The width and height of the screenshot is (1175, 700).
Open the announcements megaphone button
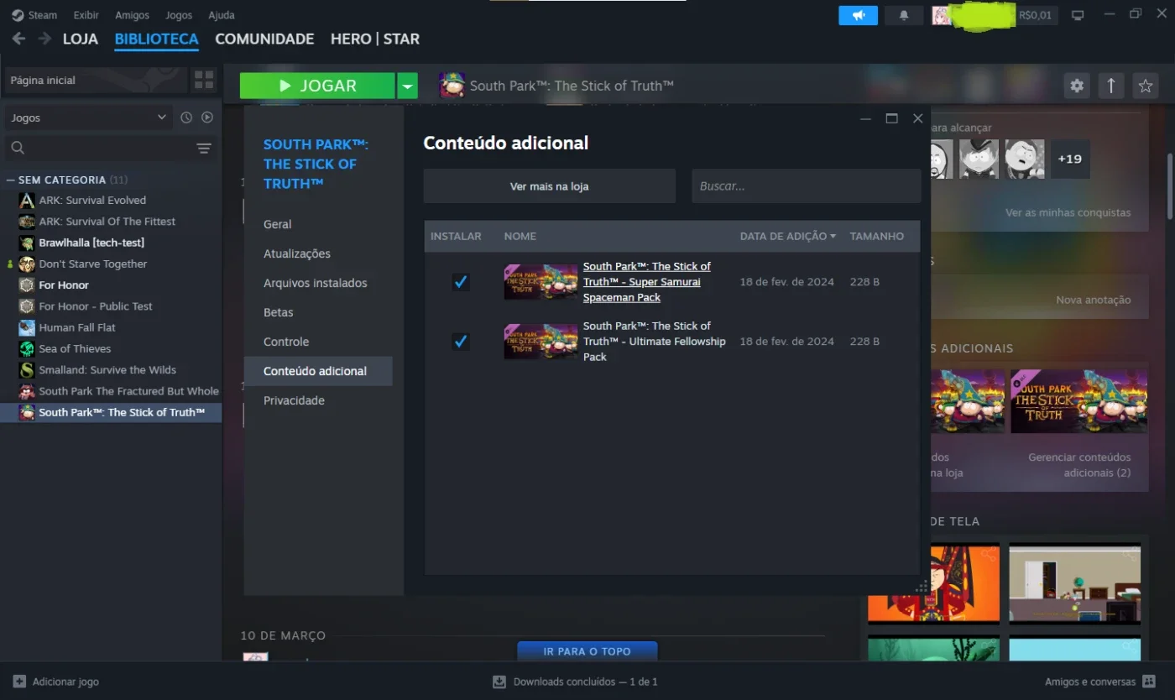pyautogui.click(x=858, y=15)
